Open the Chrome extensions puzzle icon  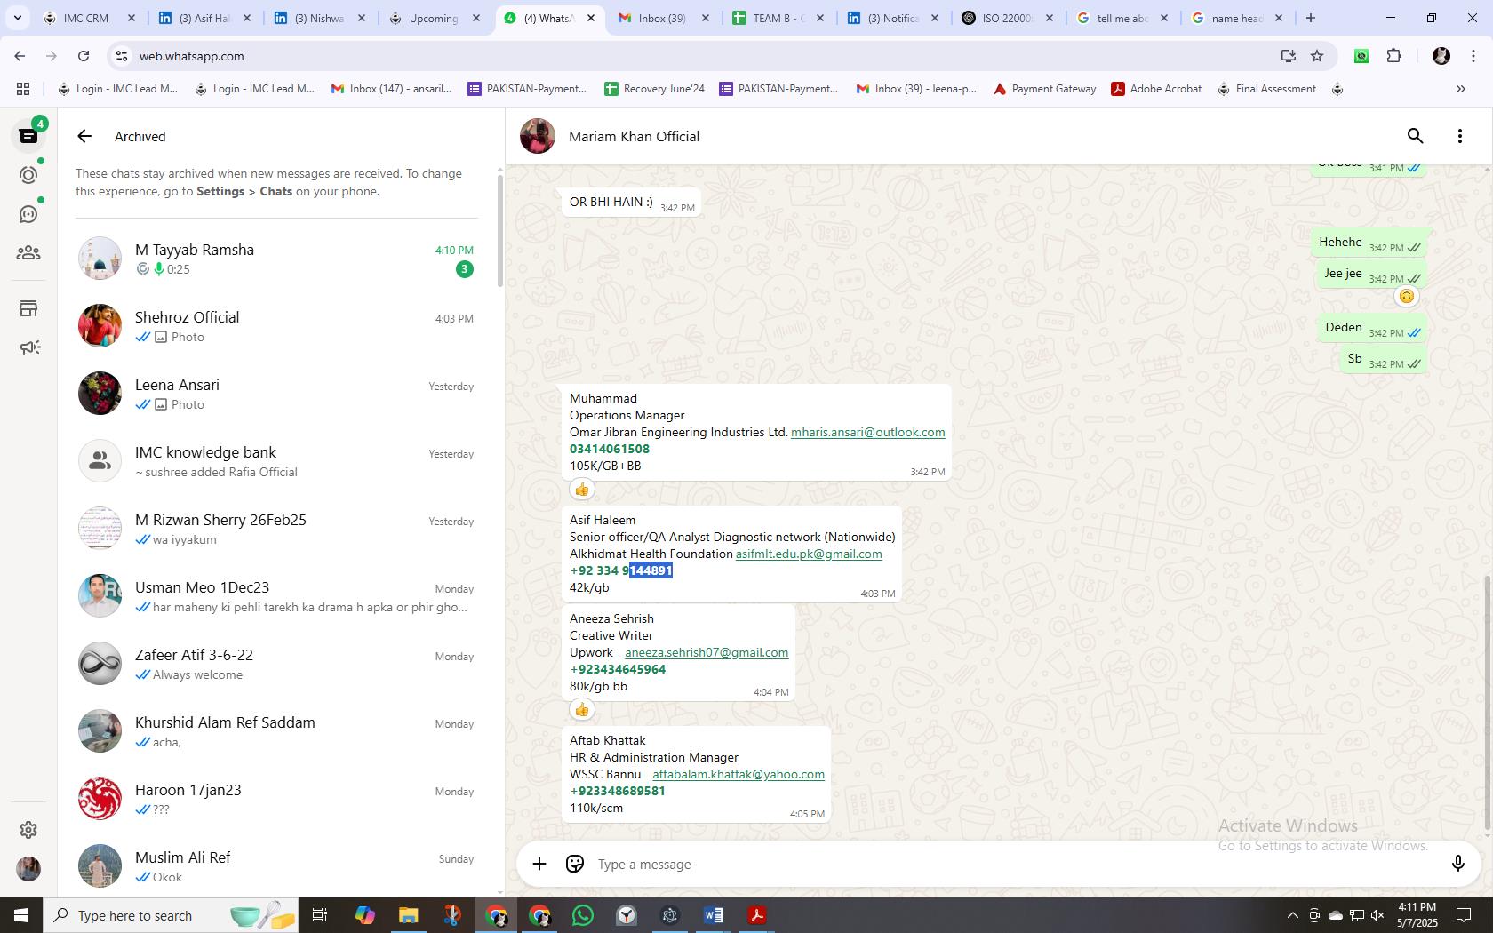[x=1393, y=56]
